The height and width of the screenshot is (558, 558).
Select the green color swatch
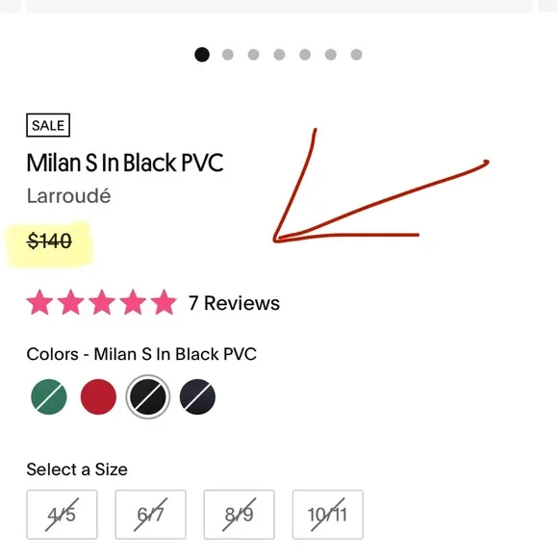pos(49,396)
